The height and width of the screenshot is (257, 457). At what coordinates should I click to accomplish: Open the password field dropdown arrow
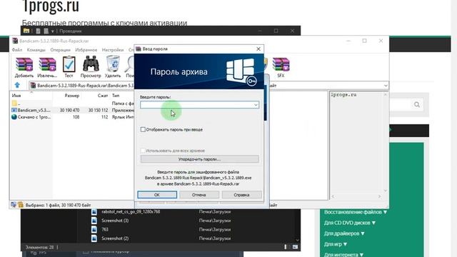click(x=256, y=105)
